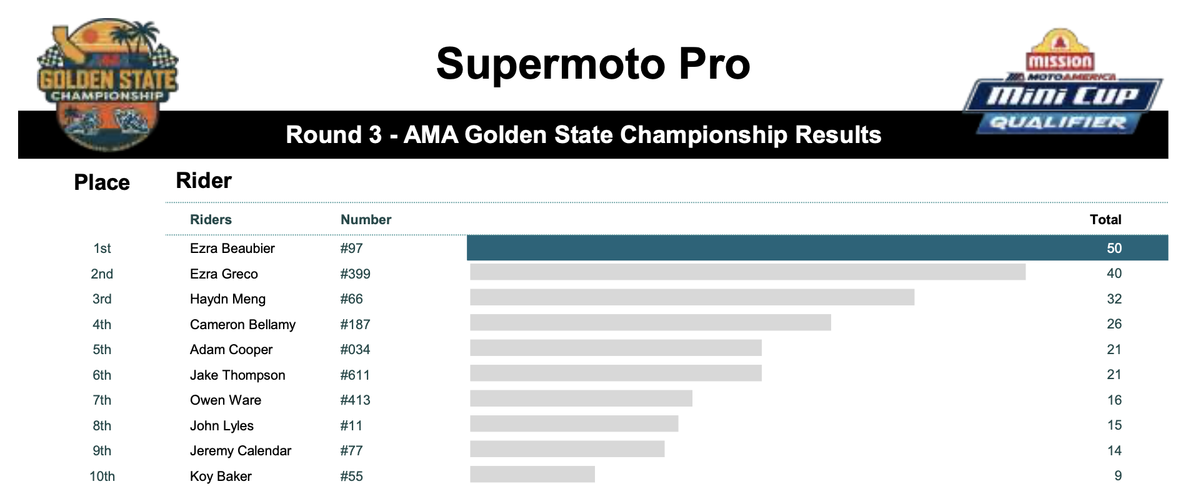
Task: Click the Mission Mini Cup Qualifier logo
Action: 1062,81
